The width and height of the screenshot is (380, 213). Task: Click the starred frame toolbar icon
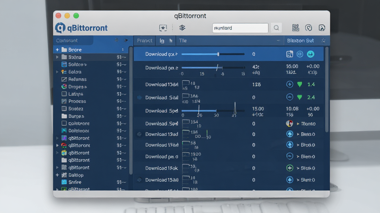163,28
